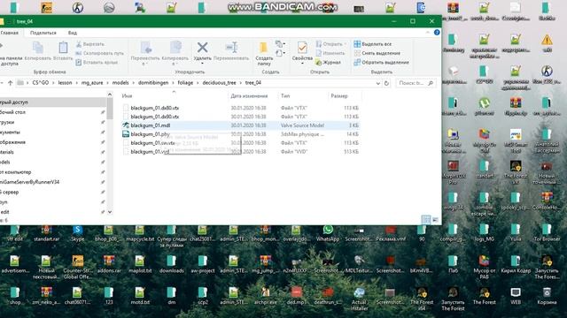Open the Поделиться ribbon tab
This screenshot has height=318, width=567.
click(x=43, y=33)
